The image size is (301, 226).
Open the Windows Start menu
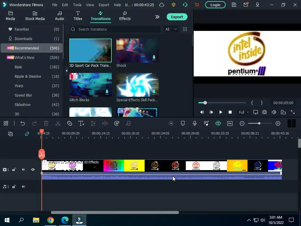point(7,220)
